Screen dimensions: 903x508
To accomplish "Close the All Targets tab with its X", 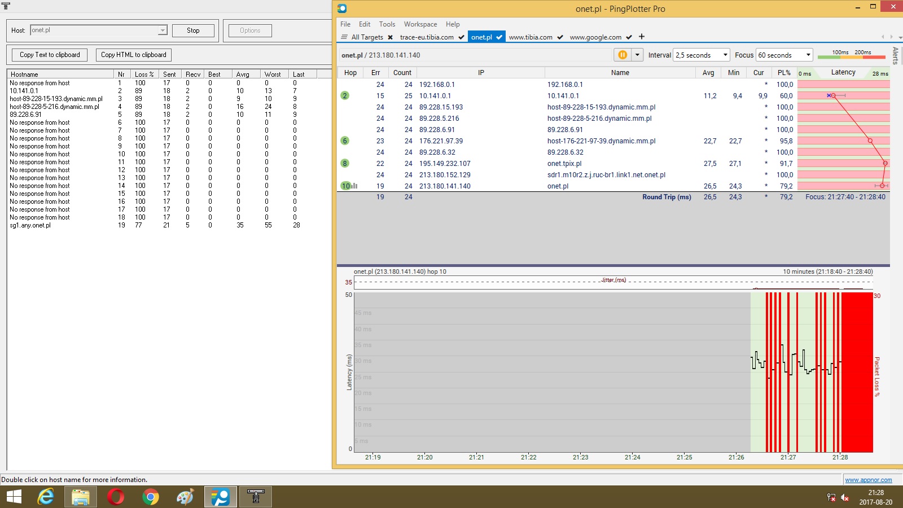I will [390, 37].
